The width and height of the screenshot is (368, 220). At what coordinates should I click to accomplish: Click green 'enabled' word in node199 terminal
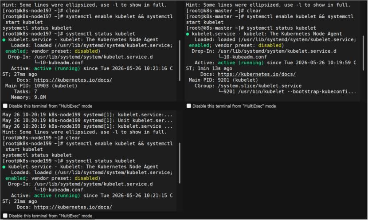15,178
